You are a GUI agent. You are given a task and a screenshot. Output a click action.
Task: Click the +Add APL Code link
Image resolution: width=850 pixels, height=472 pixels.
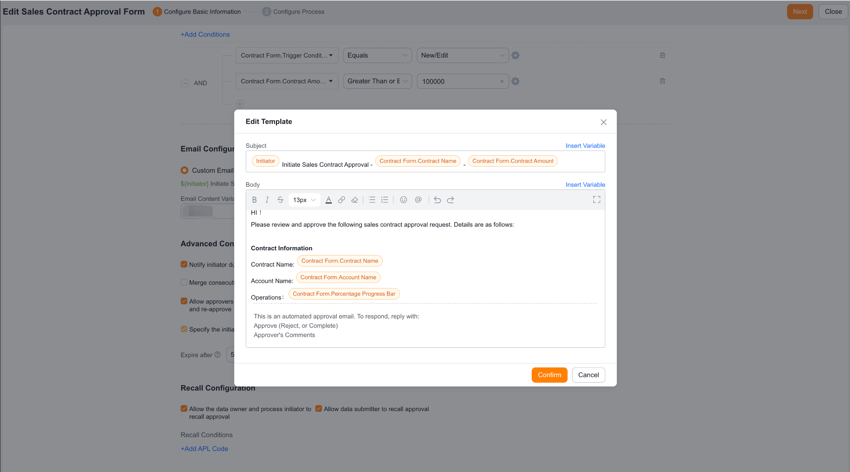[204, 449]
